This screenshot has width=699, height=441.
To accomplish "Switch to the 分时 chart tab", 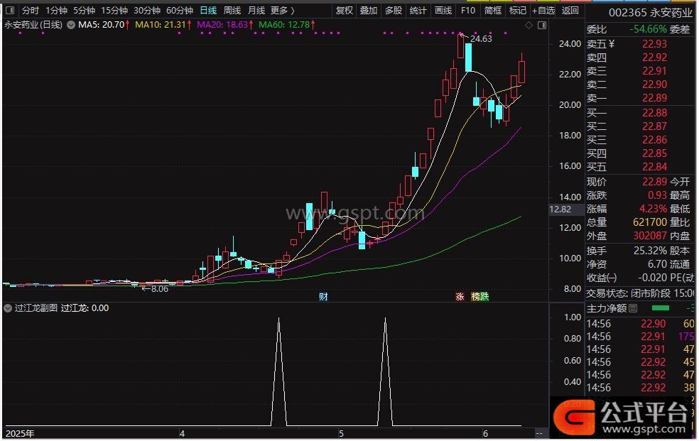I will pos(31,10).
